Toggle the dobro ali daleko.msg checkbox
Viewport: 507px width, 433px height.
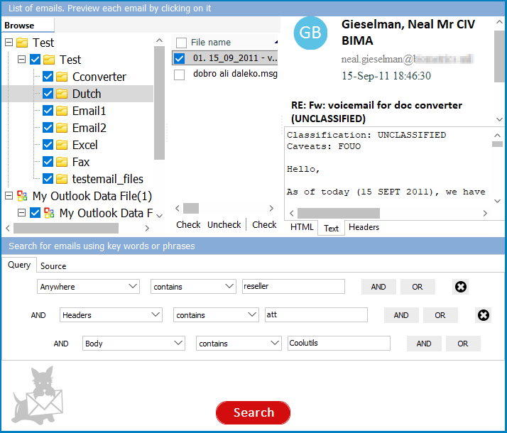click(180, 74)
